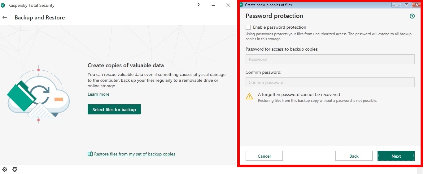The height and width of the screenshot is (174, 424).
Task: Open the settings gear icon
Action: pyautogui.click(x=5, y=169)
